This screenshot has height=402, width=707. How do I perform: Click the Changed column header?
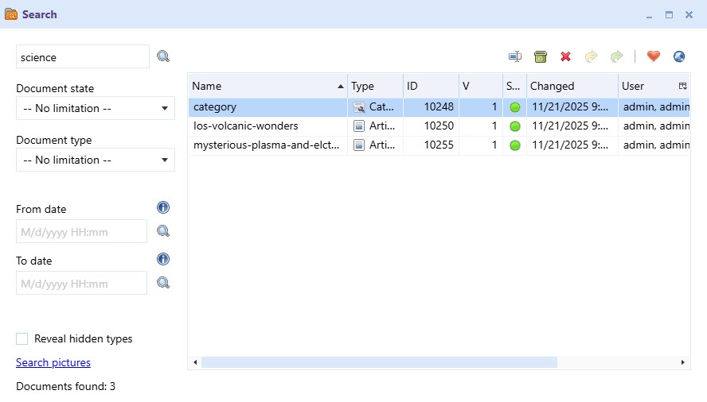tap(569, 86)
